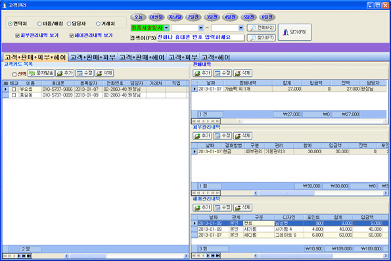Go to next record in 헤어관리내역 navigator
This screenshot has width=391, height=261.
point(208,256)
